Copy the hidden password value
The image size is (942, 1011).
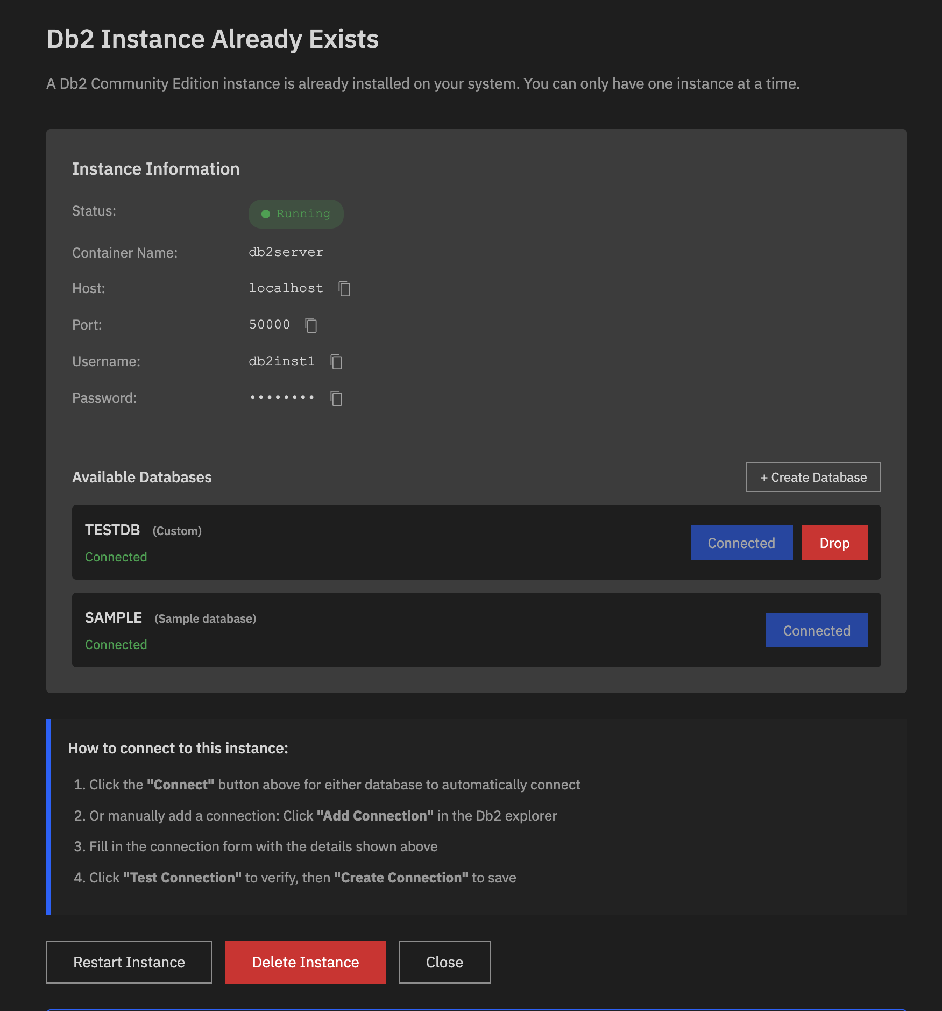coord(336,398)
